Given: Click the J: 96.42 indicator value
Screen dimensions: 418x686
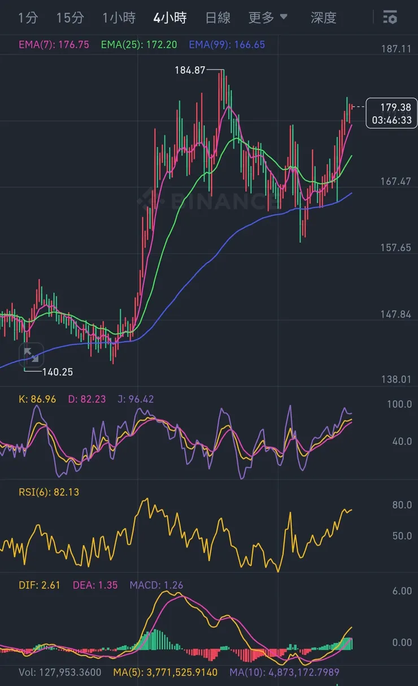Looking at the screenshot, I should [x=136, y=399].
